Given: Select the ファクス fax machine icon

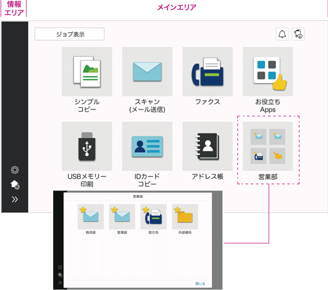Looking at the screenshot, I should tap(207, 72).
